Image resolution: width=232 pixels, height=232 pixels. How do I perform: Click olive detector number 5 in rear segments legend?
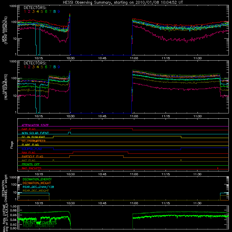click(42, 67)
